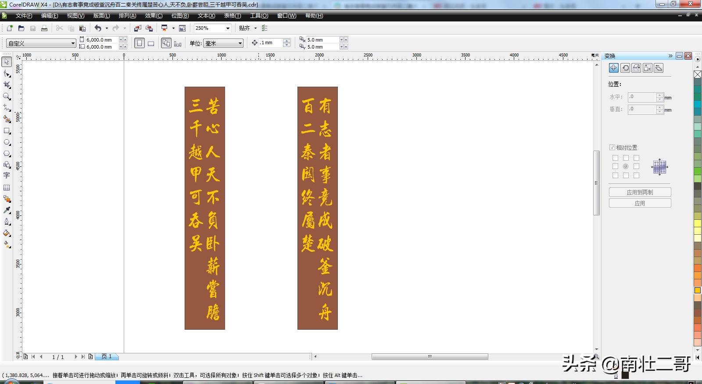Select the center anchor radio button
This screenshot has height=384, width=702.
626,166
